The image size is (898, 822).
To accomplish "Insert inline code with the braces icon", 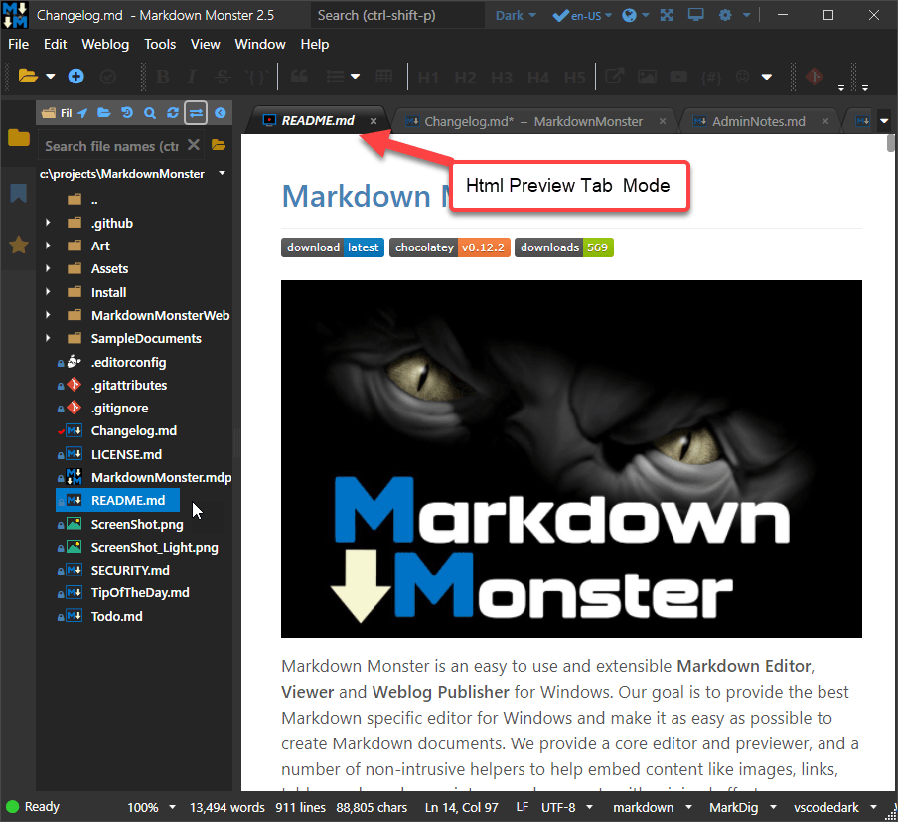I will 255,77.
